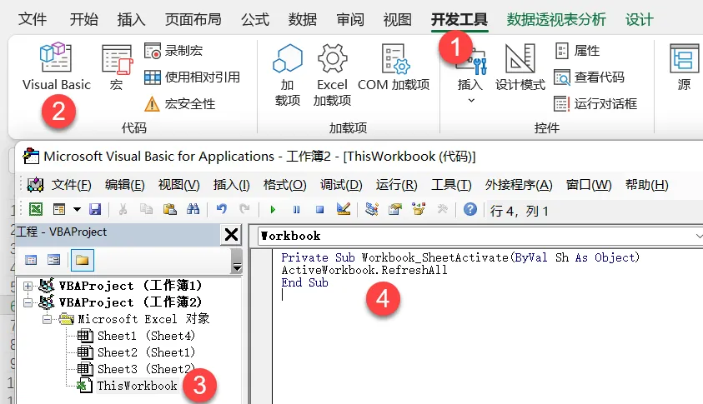Viewport: 703px width, 404px height.
Task: Click View Code (查看代码)
Action: tap(589, 77)
